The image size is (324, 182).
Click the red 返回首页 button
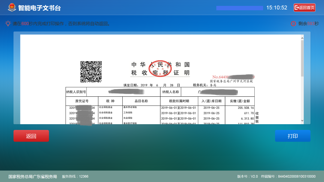coord(304,7)
